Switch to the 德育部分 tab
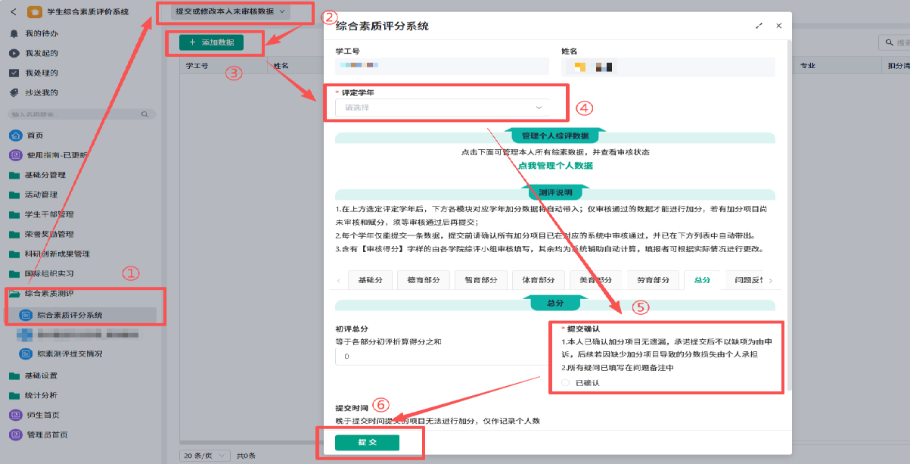Screen dimensions: 910x464 click(x=424, y=280)
